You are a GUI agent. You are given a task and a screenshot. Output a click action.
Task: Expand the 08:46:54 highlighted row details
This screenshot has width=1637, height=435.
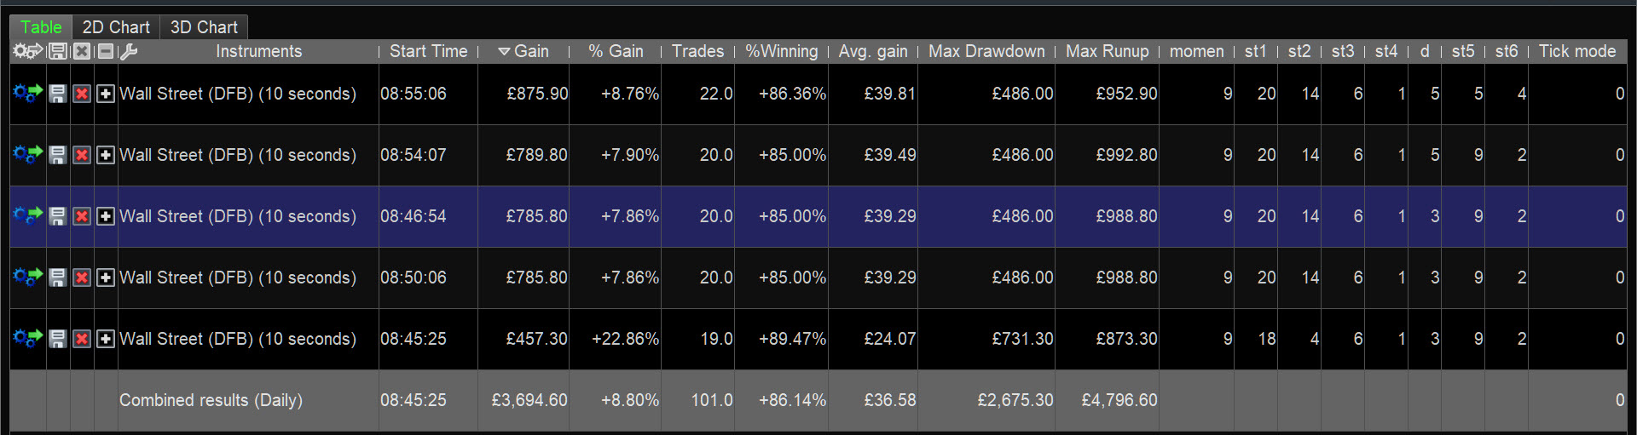point(105,216)
